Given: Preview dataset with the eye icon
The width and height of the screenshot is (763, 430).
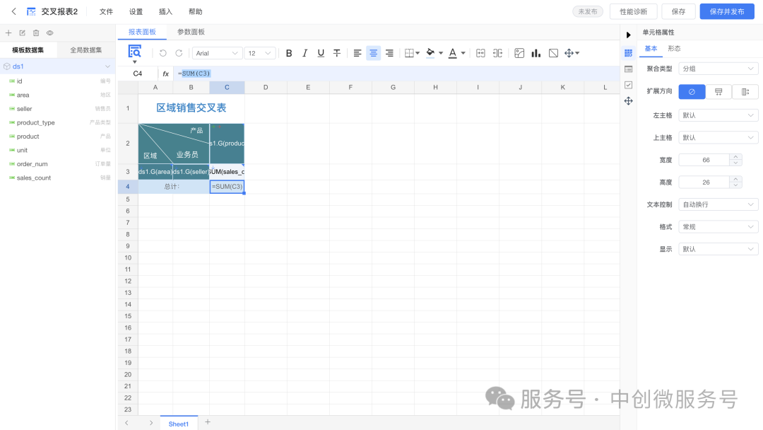Looking at the screenshot, I should (49, 33).
